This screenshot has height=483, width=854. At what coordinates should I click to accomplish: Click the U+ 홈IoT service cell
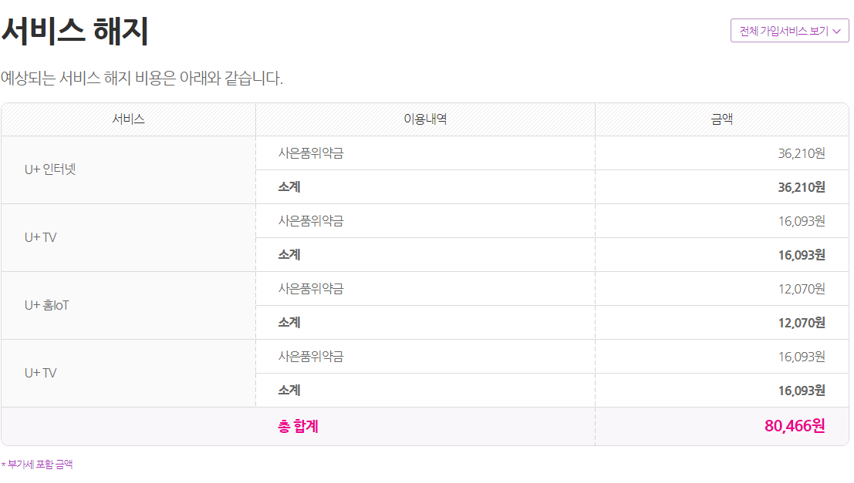click(47, 305)
